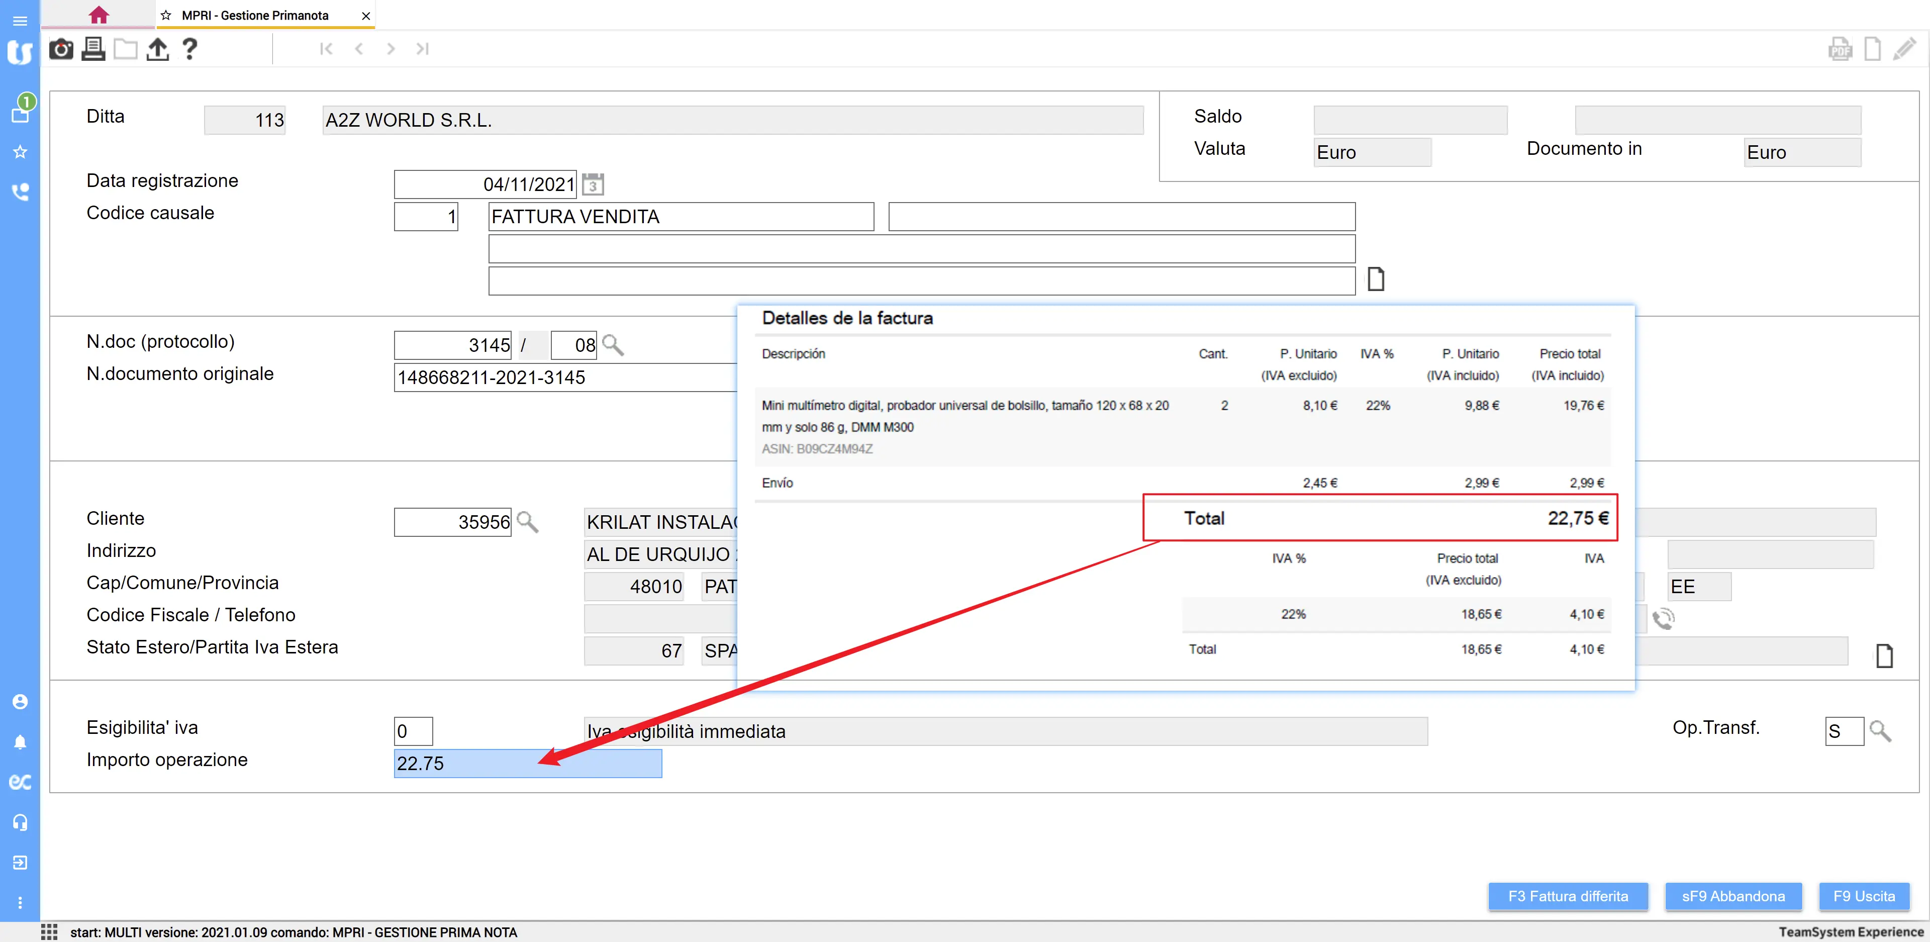
Task: Click the printer icon in toolbar
Action: [93, 49]
